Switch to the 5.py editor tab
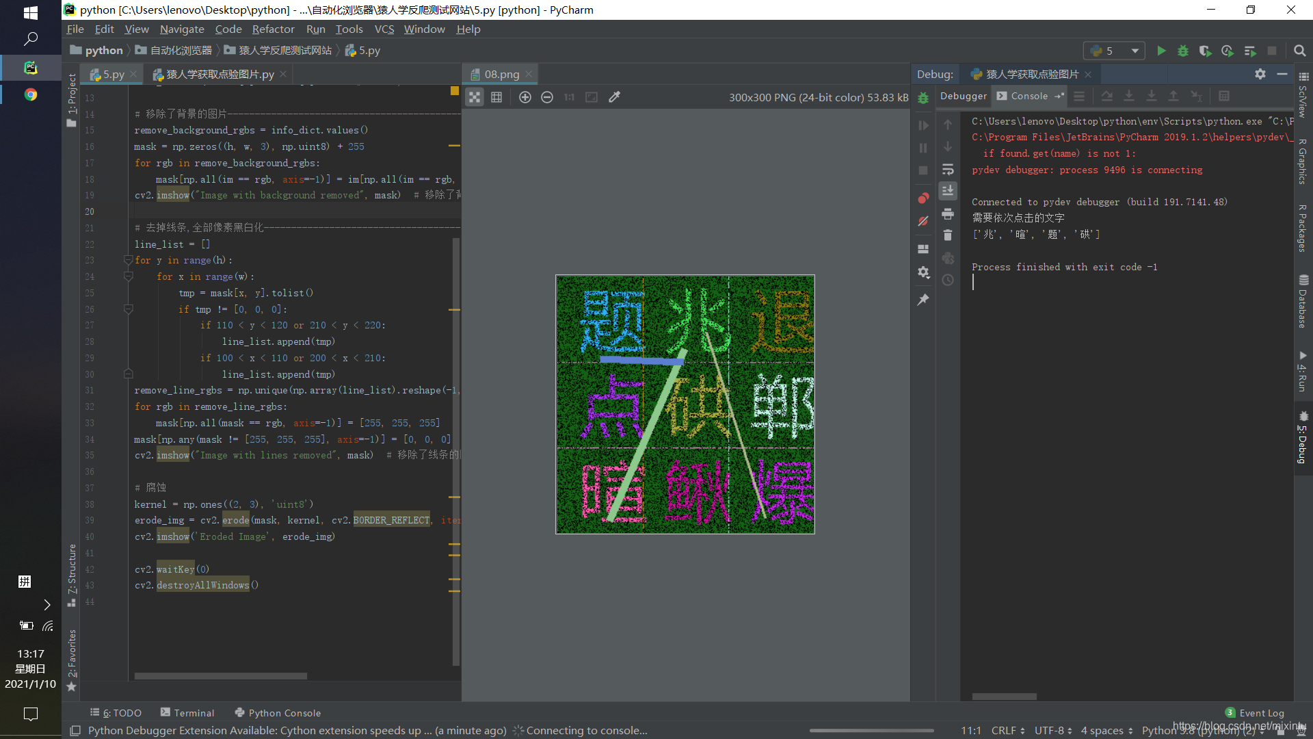 point(113,74)
